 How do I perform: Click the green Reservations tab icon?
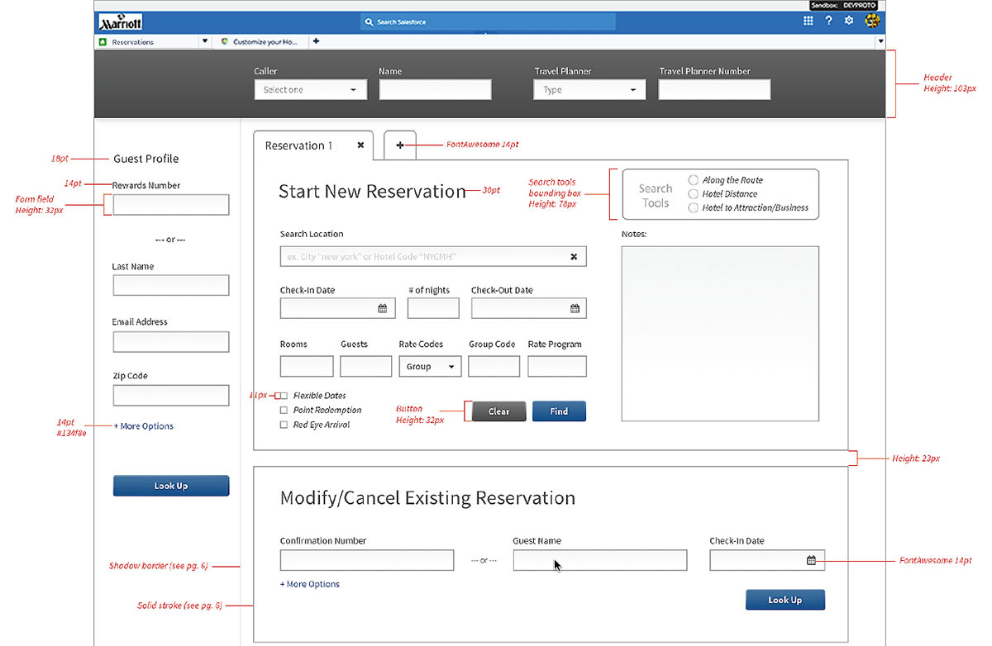point(103,41)
